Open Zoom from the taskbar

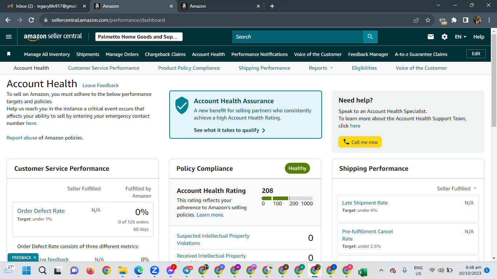154,271
